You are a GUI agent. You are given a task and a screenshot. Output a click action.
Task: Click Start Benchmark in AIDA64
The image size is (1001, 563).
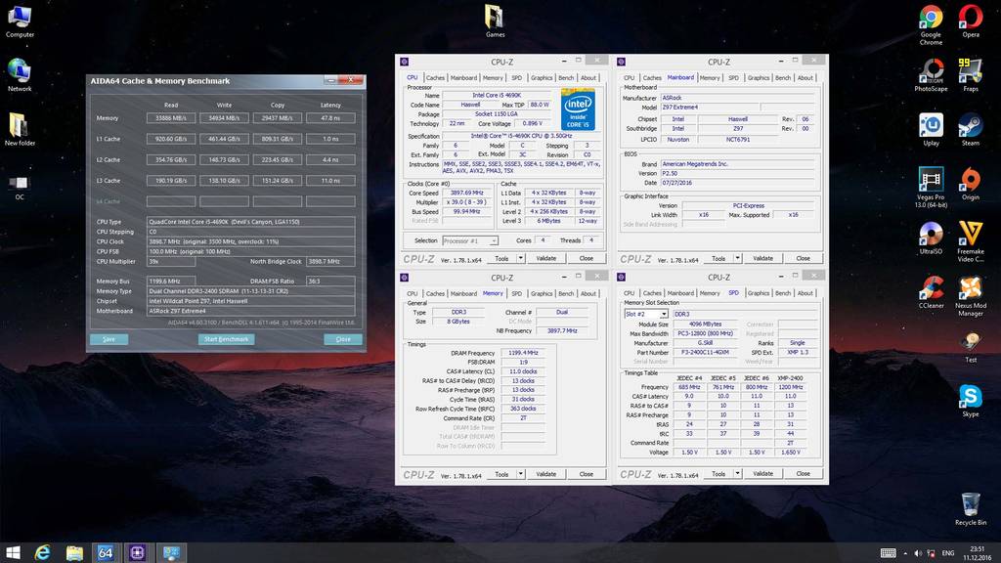[x=226, y=339]
